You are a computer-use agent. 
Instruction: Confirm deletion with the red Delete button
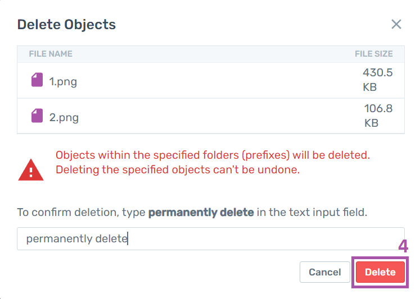(380, 272)
